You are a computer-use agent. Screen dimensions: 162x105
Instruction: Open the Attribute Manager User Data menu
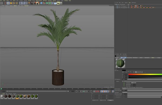coord(124,54)
